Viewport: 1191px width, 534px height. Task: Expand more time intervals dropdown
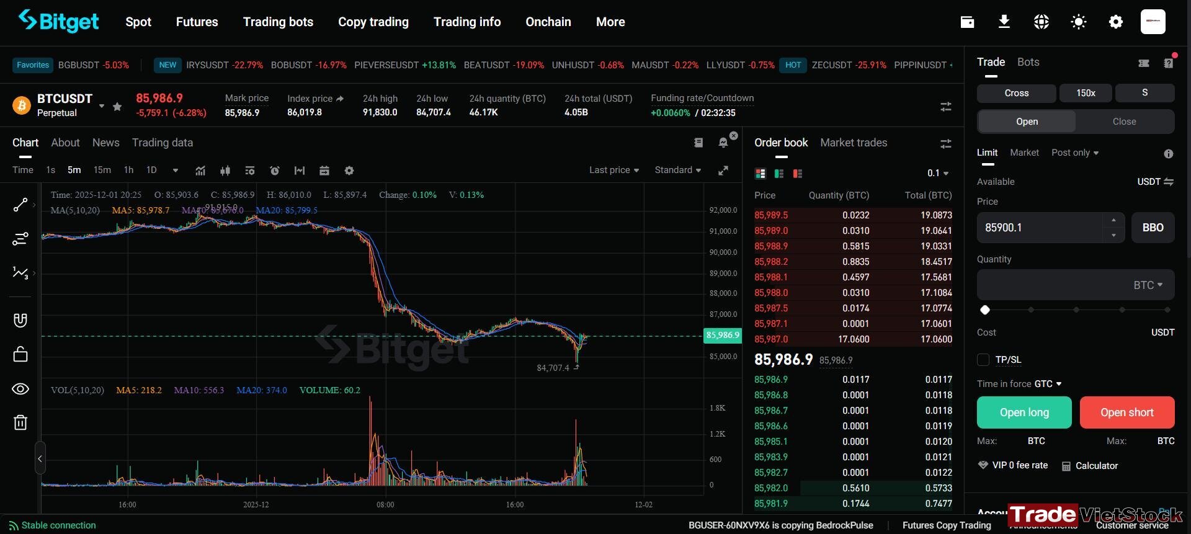176,171
